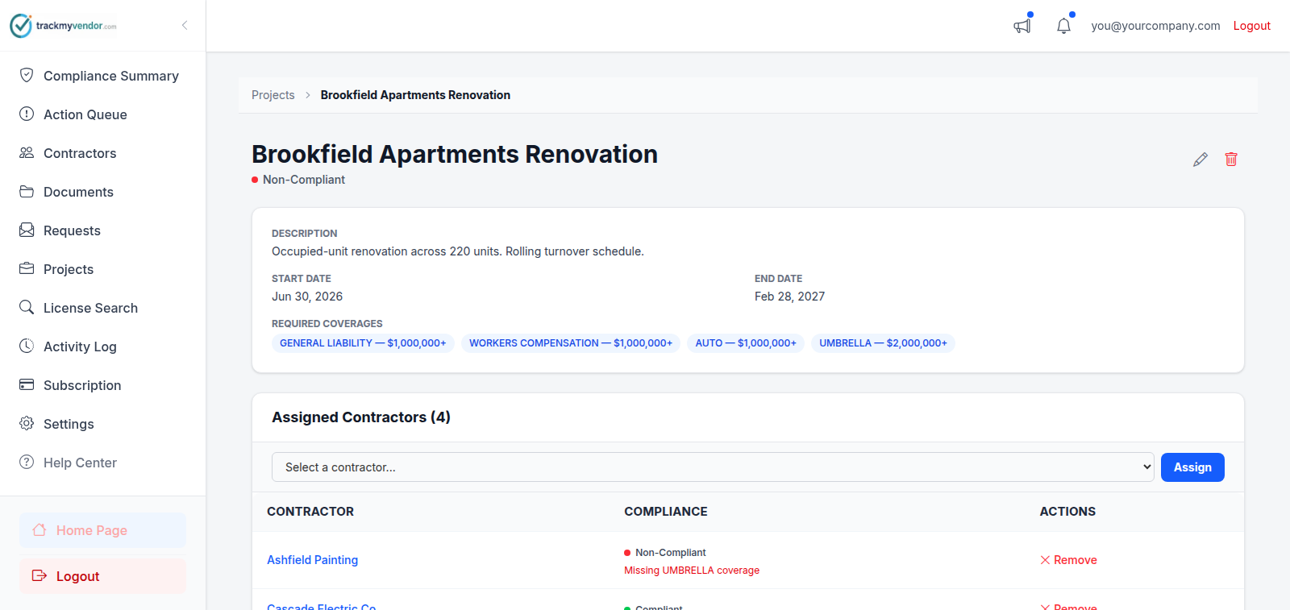Click the Settings gear icon
1290x610 pixels.
pyautogui.click(x=27, y=423)
